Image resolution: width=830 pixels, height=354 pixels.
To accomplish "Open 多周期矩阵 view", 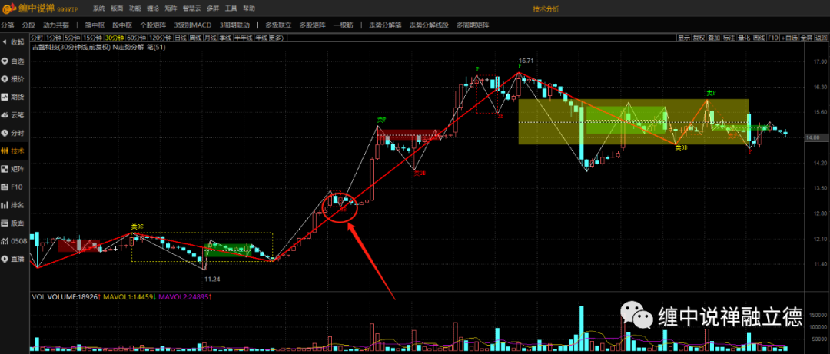I will pyautogui.click(x=473, y=25).
